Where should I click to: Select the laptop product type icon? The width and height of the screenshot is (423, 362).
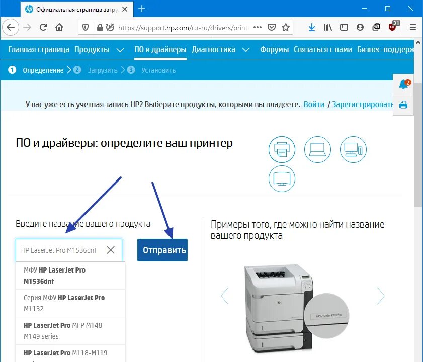(317, 149)
